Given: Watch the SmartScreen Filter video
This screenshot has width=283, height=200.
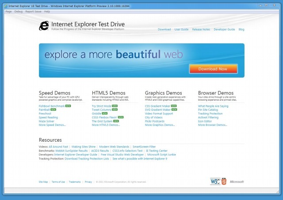Looking at the screenshot, I should [144, 147].
